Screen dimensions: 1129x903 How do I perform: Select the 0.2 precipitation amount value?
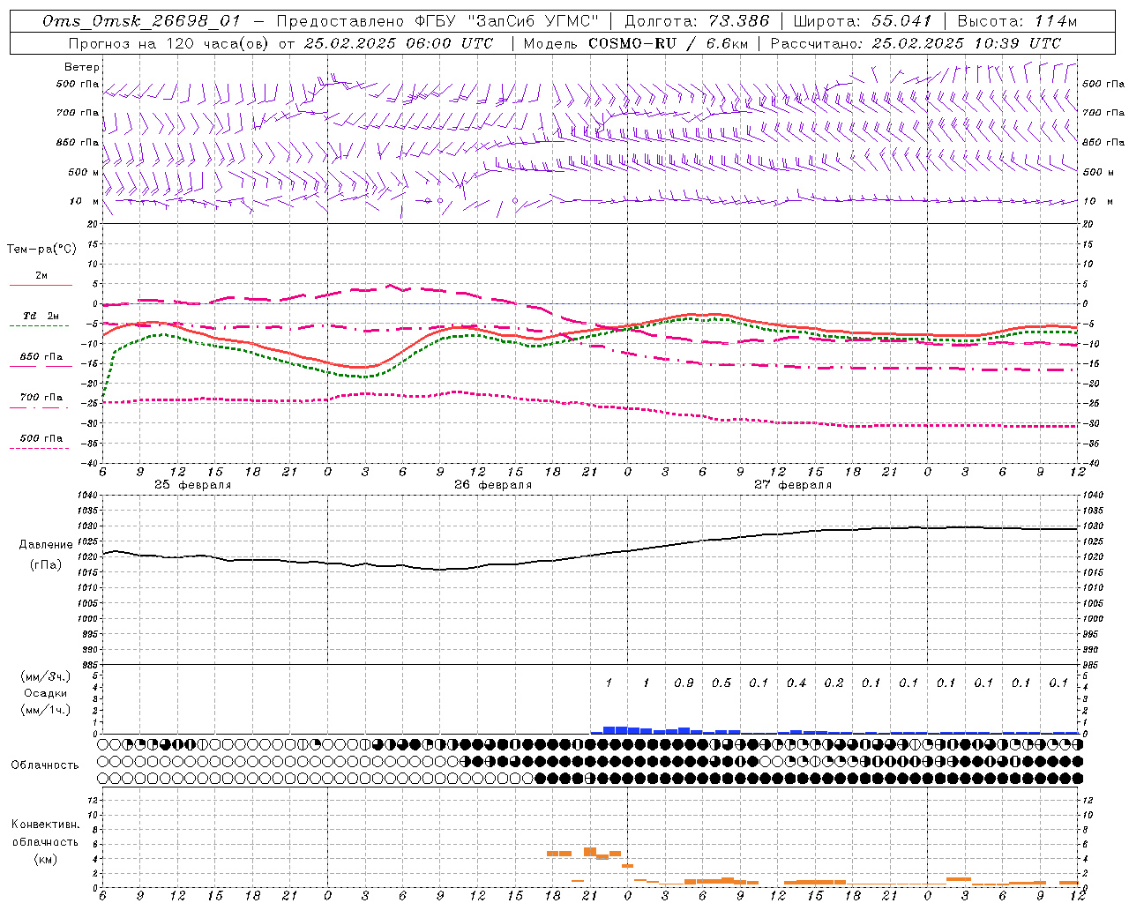tap(834, 683)
